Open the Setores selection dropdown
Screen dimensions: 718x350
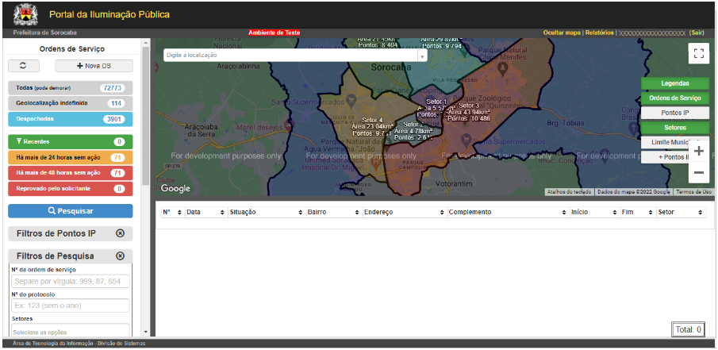pyautogui.click(x=71, y=331)
